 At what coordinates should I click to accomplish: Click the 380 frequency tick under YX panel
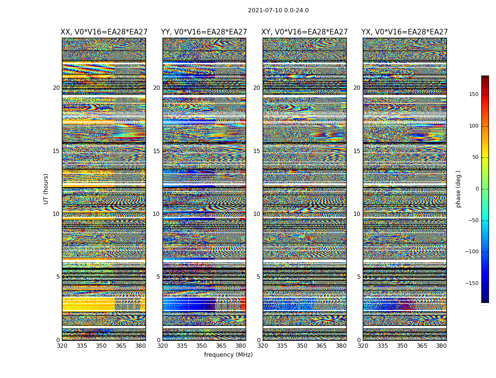point(441,346)
